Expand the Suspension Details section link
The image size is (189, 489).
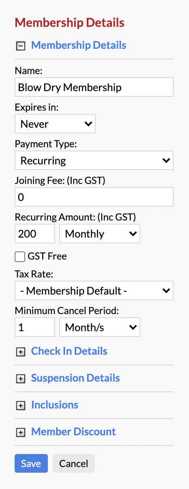coord(75,378)
